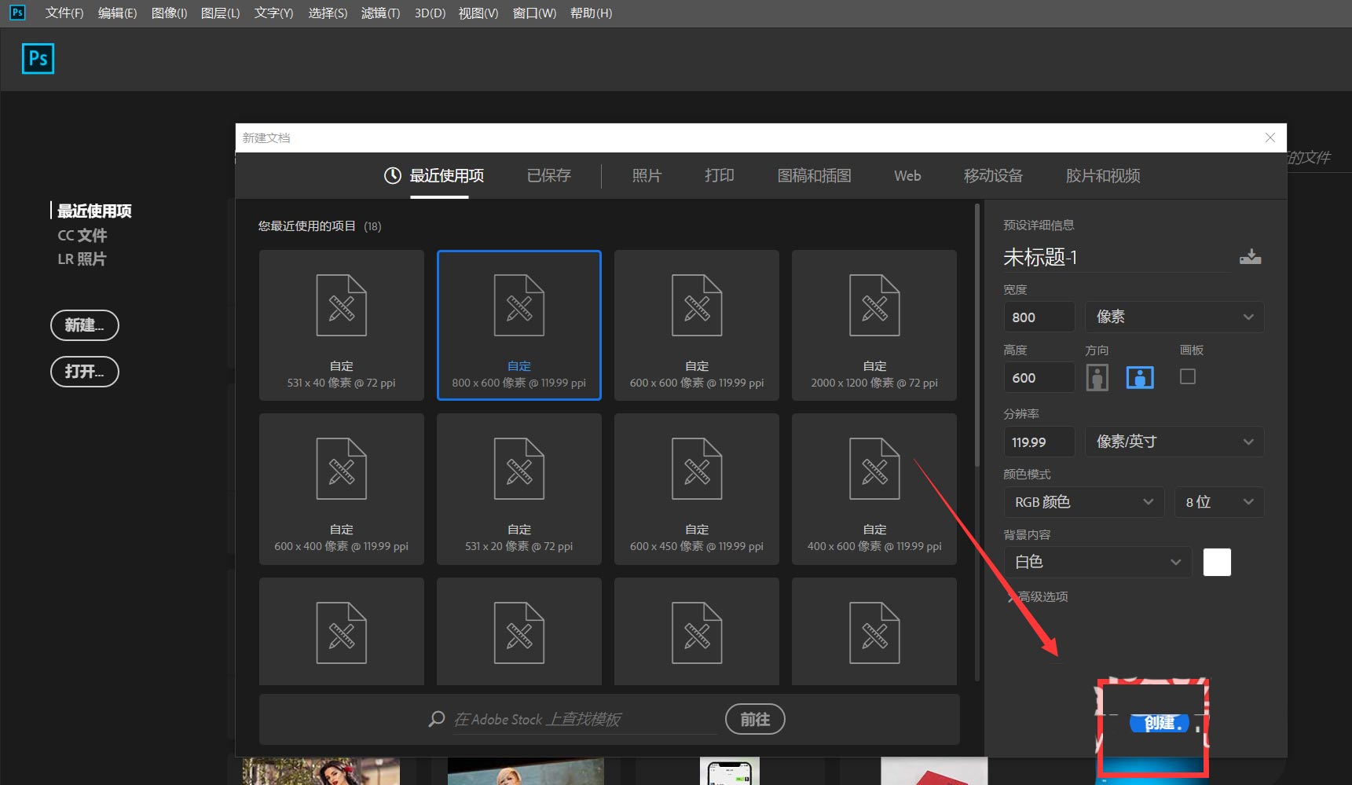Open the RGB 颜色 color mode dropdown
This screenshot has height=785, width=1352.
click(1084, 502)
